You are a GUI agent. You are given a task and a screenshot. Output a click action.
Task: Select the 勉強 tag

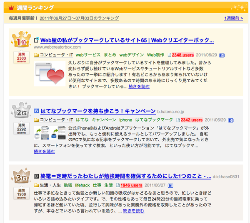[68, 185]
